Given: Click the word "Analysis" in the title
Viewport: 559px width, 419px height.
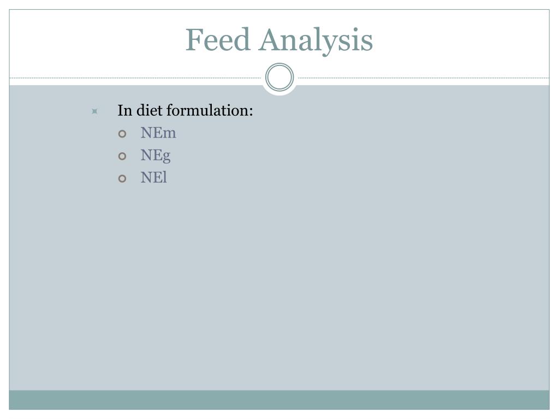Looking at the screenshot, I should tap(316, 41).
